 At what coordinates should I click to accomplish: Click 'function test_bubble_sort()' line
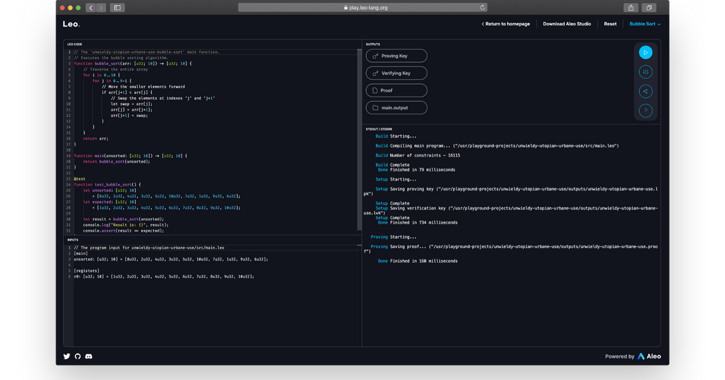coord(107,185)
